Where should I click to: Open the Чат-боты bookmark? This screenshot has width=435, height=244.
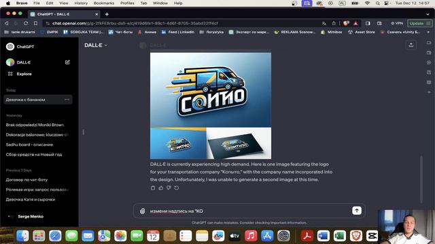[121, 32]
